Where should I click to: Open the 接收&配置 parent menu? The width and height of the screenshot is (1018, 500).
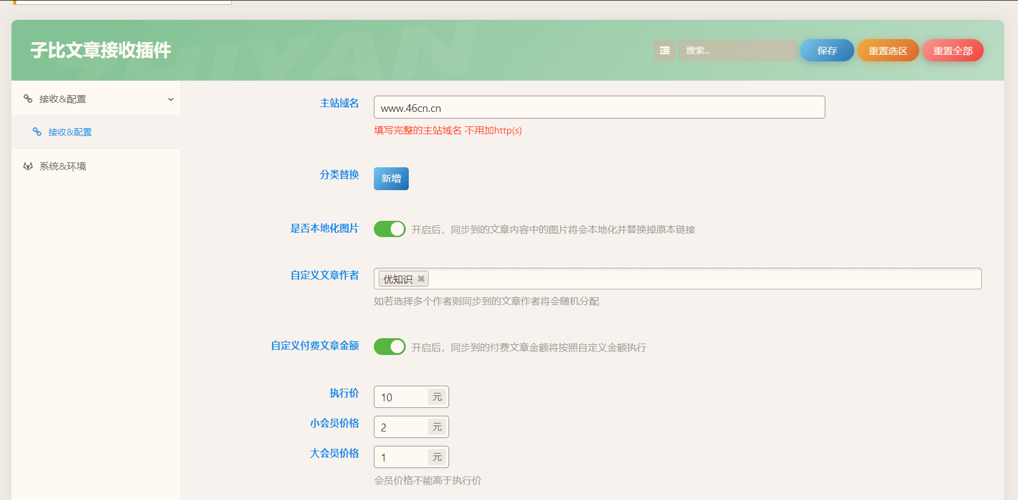click(x=96, y=99)
